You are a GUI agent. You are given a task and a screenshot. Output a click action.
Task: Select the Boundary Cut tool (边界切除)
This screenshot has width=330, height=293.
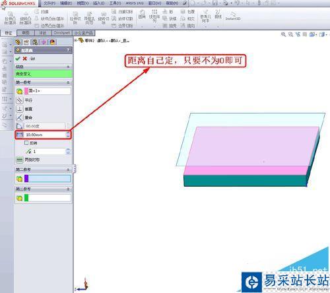click(x=122, y=26)
